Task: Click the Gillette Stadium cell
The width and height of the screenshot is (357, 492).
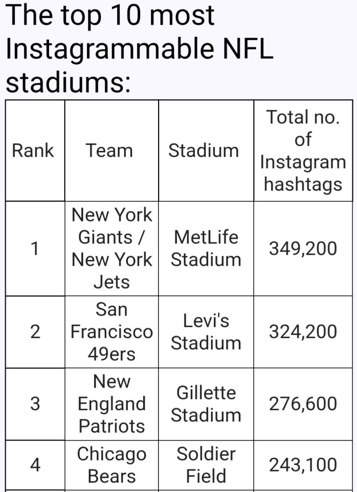Action: pyautogui.click(x=206, y=404)
